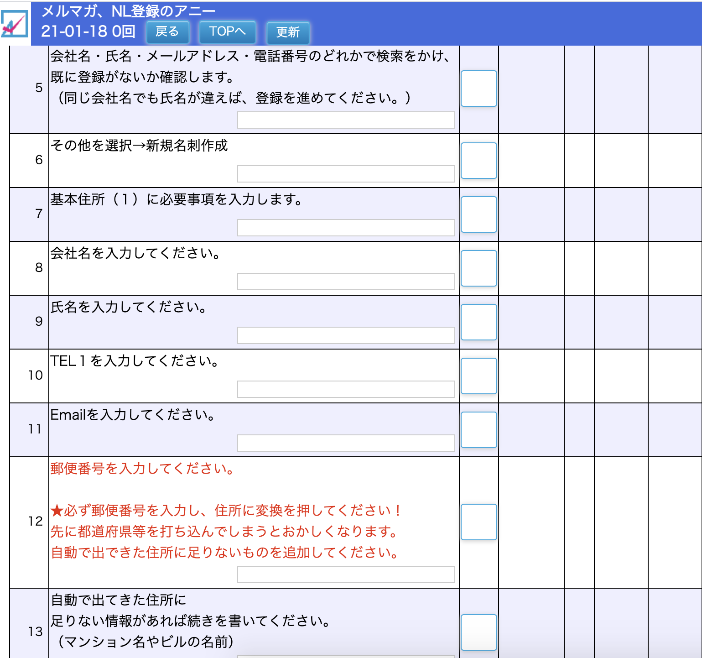Screen dimensions: 702x658
Task: Click row number 11
Action: coord(35,429)
